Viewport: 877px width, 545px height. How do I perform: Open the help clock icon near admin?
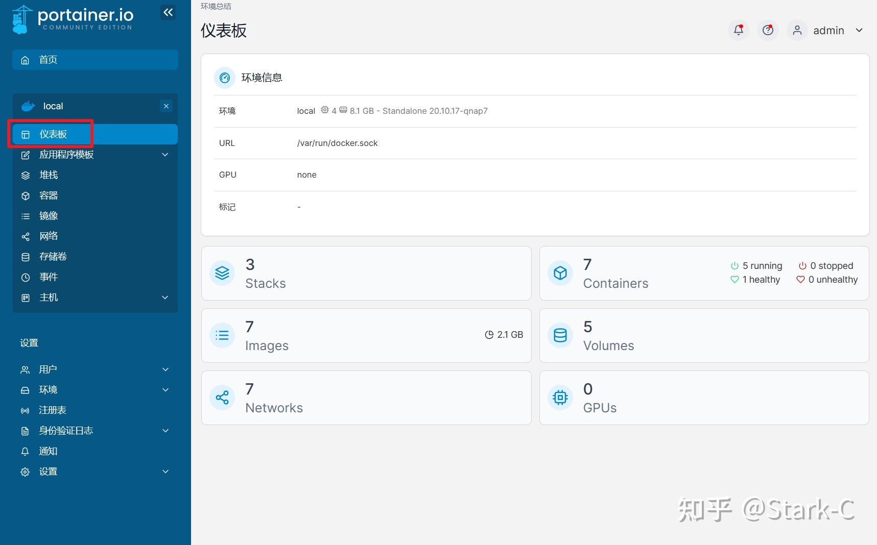point(767,30)
